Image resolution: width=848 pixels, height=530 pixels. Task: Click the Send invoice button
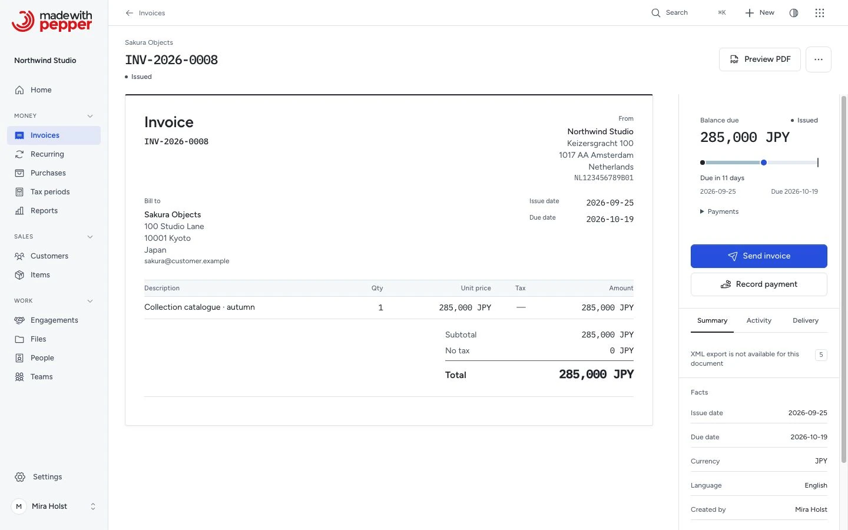coord(759,256)
